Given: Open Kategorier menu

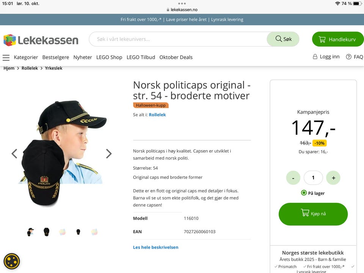Looking at the screenshot, I should click(26, 57).
